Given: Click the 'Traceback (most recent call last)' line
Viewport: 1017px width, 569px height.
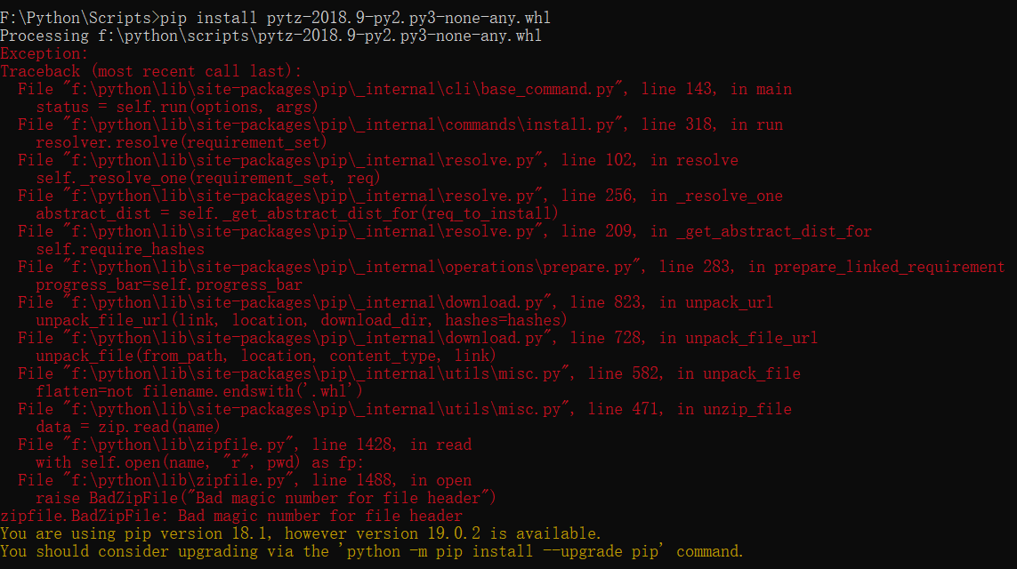Looking at the screenshot, I should tap(150, 71).
